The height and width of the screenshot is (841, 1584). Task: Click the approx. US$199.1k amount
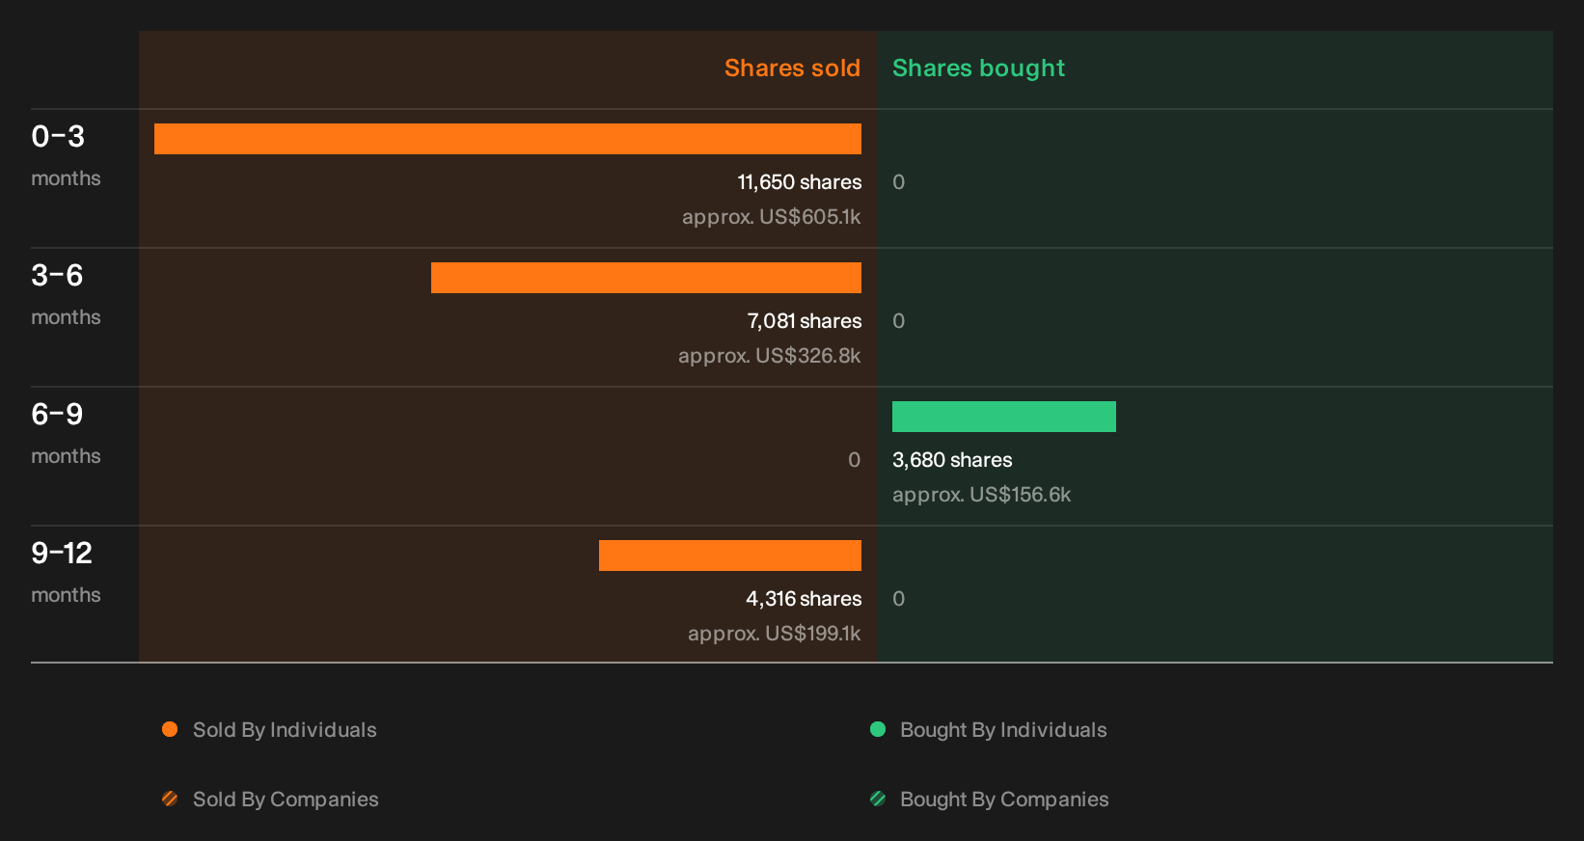775,634
